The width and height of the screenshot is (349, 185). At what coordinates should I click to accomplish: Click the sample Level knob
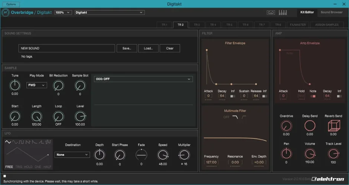pos(80,116)
